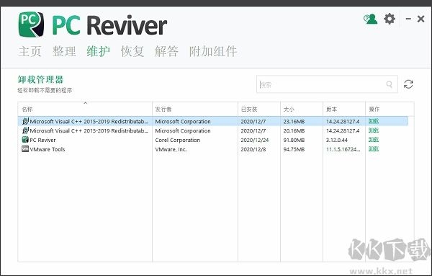This screenshot has width=432, height=276.
Task: Uninstall the 23.16MB Visual C++ Redistributable
Action: pos(374,121)
